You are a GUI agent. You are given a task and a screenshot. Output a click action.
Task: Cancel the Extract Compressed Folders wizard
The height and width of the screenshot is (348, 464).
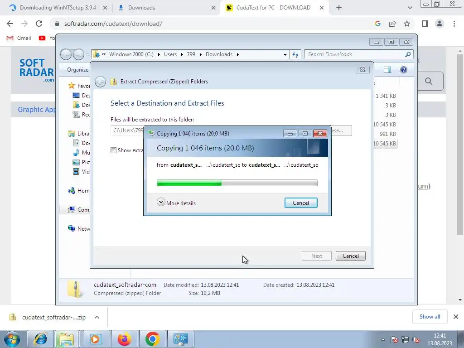tap(350, 256)
